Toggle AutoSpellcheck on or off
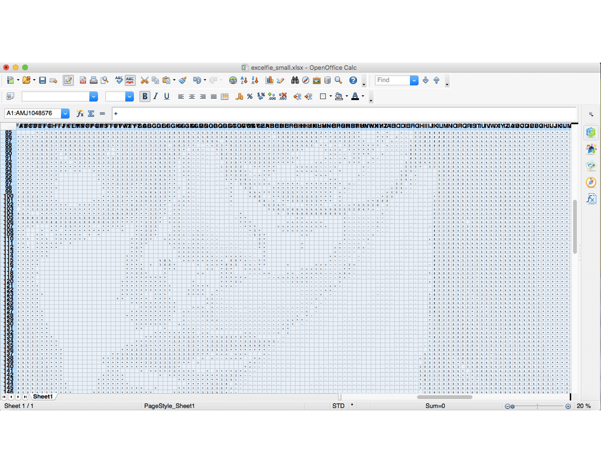This screenshot has height=473, width=601. pyautogui.click(x=130, y=81)
